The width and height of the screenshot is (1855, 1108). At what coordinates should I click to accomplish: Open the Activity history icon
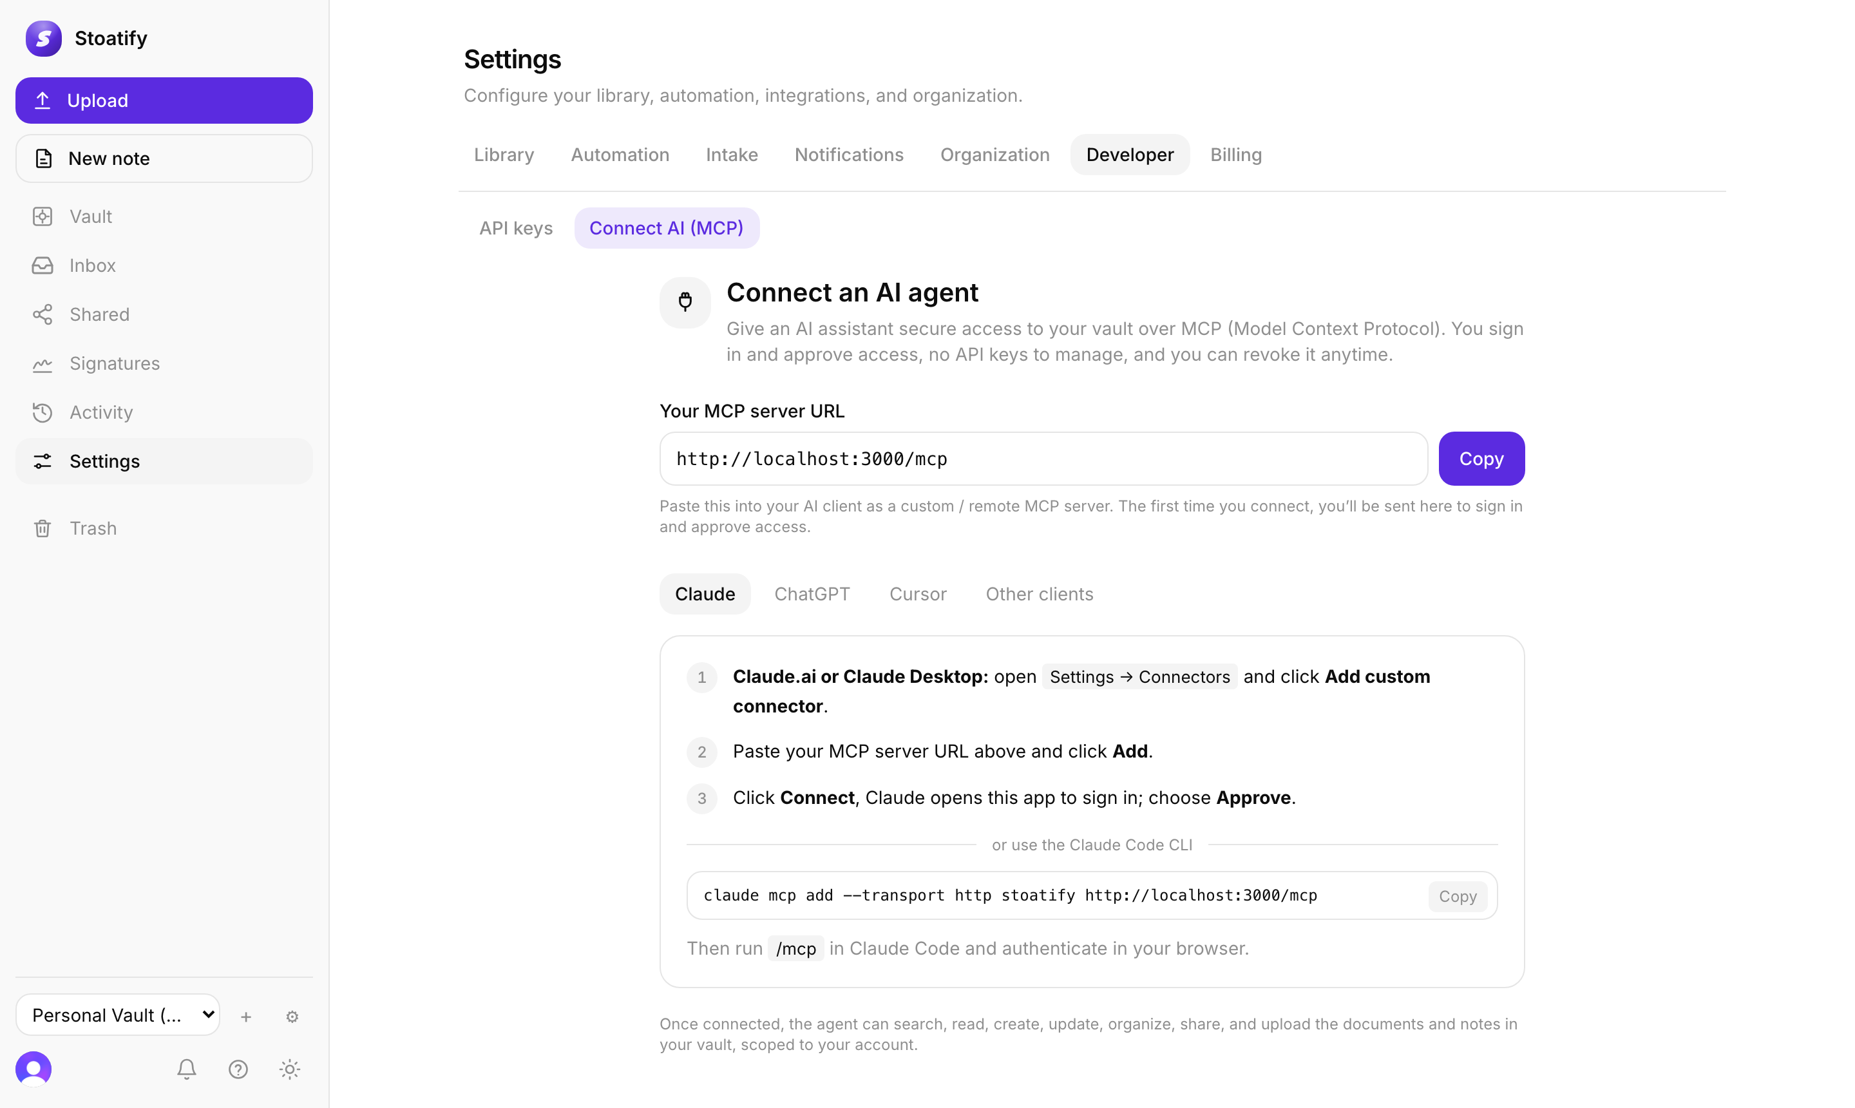click(43, 412)
